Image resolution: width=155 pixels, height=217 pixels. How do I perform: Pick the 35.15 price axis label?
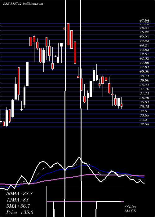pyautogui.click(x=144, y=107)
